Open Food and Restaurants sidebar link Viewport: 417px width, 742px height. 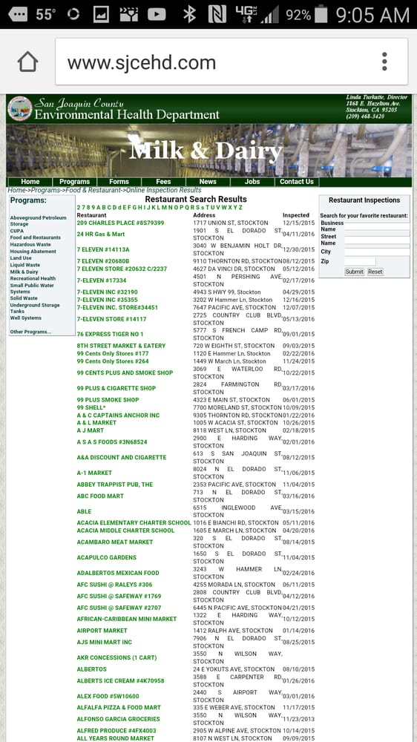tap(36, 237)
